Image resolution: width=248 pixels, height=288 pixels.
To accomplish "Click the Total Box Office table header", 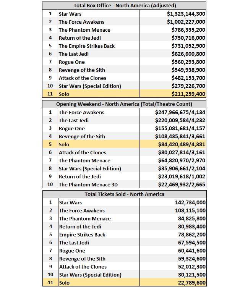I will point(124,5).
